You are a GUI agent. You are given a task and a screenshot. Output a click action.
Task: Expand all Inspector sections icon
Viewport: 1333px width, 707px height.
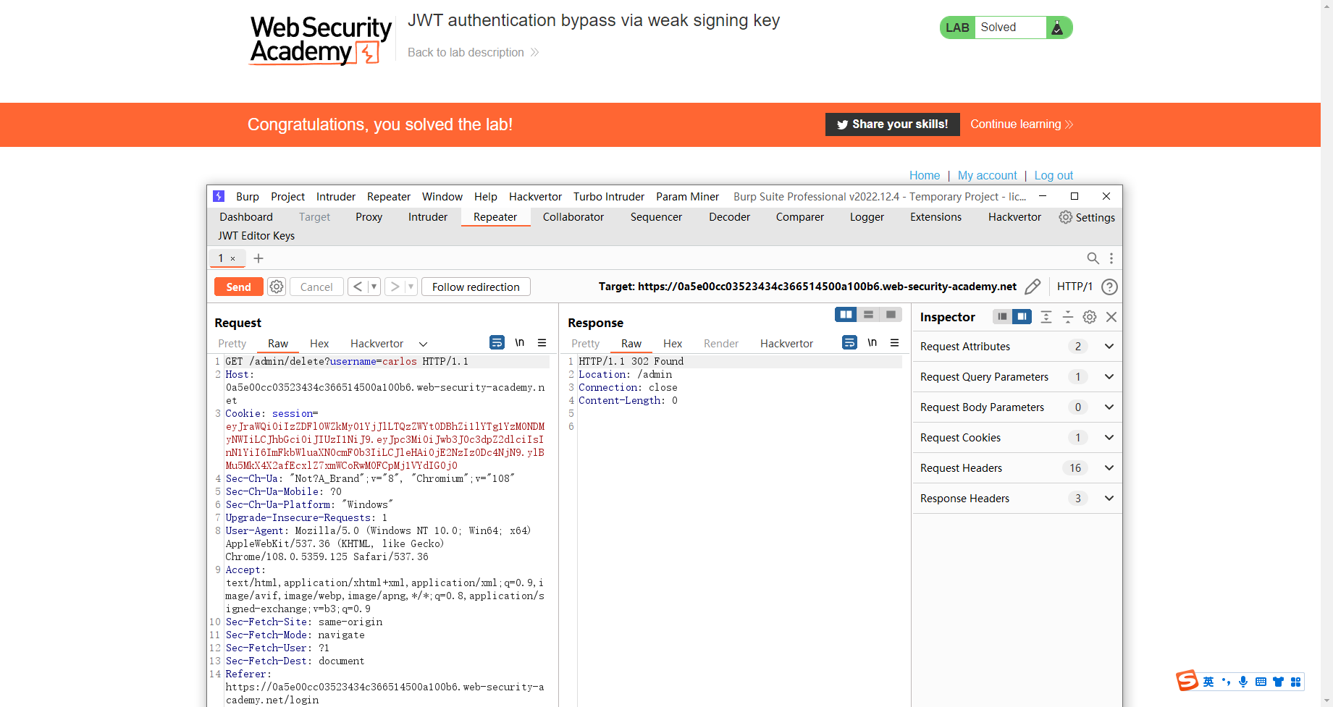pos(1046,317)
